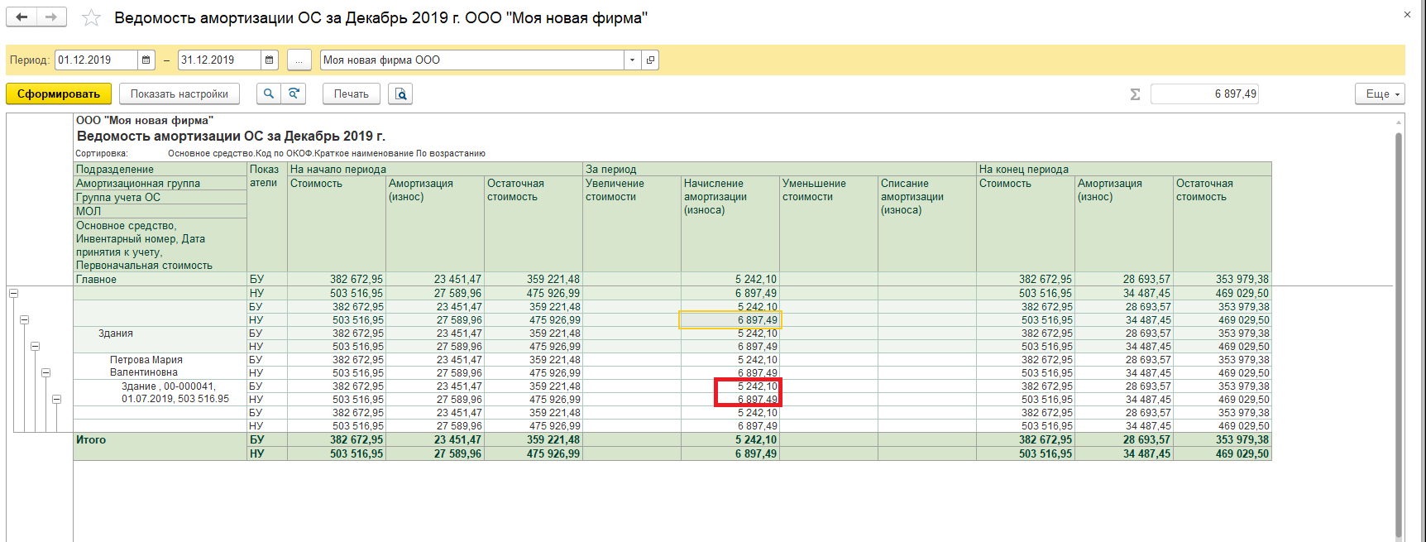Open period selection ellipsis button
This screenshot has height=542, width=1426.
click(299, 60)
